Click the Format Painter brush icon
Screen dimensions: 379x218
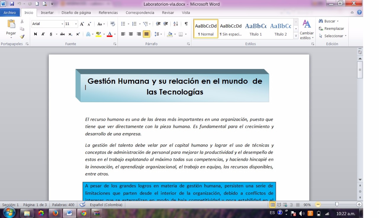pos(22,37)
